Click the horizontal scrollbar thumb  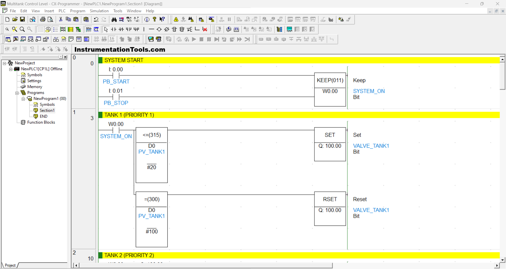click(x=206, y=266)
